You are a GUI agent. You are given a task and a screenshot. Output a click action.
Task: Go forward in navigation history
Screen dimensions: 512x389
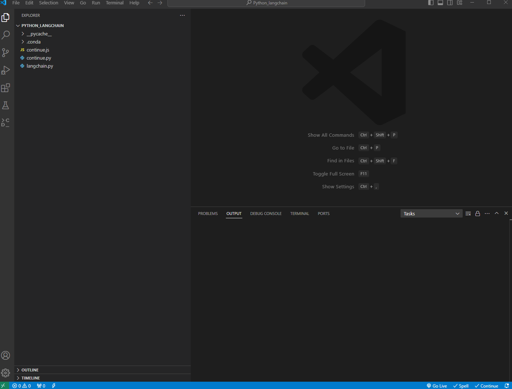160,3
